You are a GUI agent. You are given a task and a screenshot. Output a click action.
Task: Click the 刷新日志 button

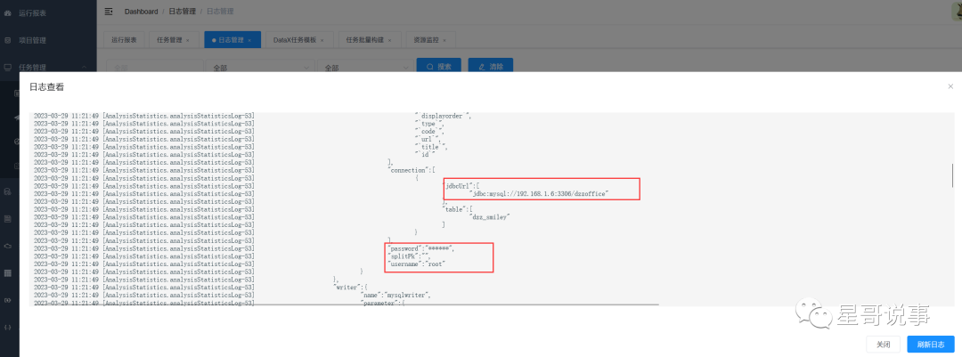pyautogui.click(x=931, y=344)
